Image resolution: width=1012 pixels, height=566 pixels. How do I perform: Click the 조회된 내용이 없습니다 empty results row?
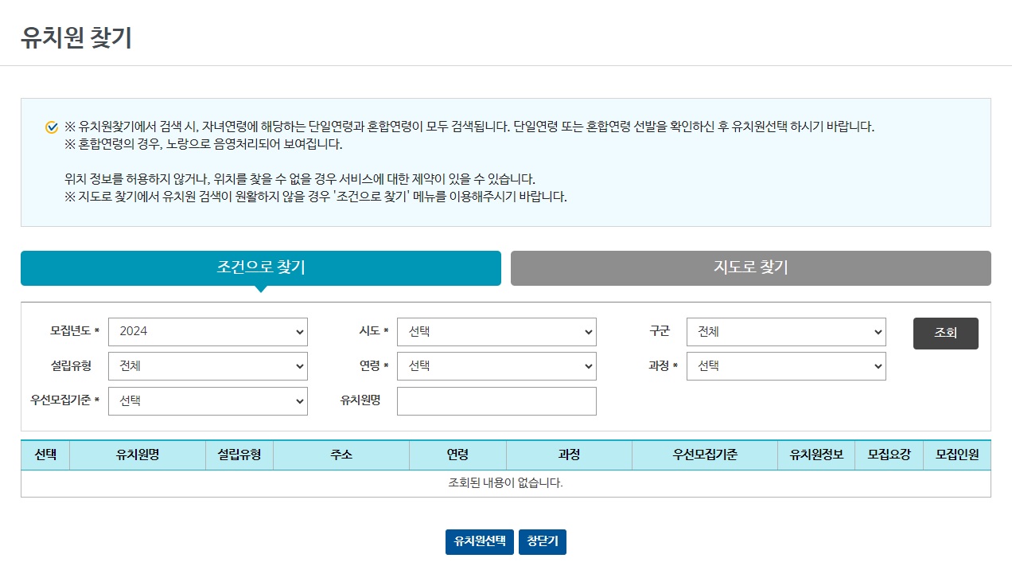pos(505,482)
